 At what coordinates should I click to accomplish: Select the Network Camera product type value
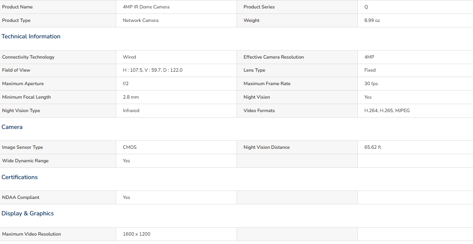[141, 21]
